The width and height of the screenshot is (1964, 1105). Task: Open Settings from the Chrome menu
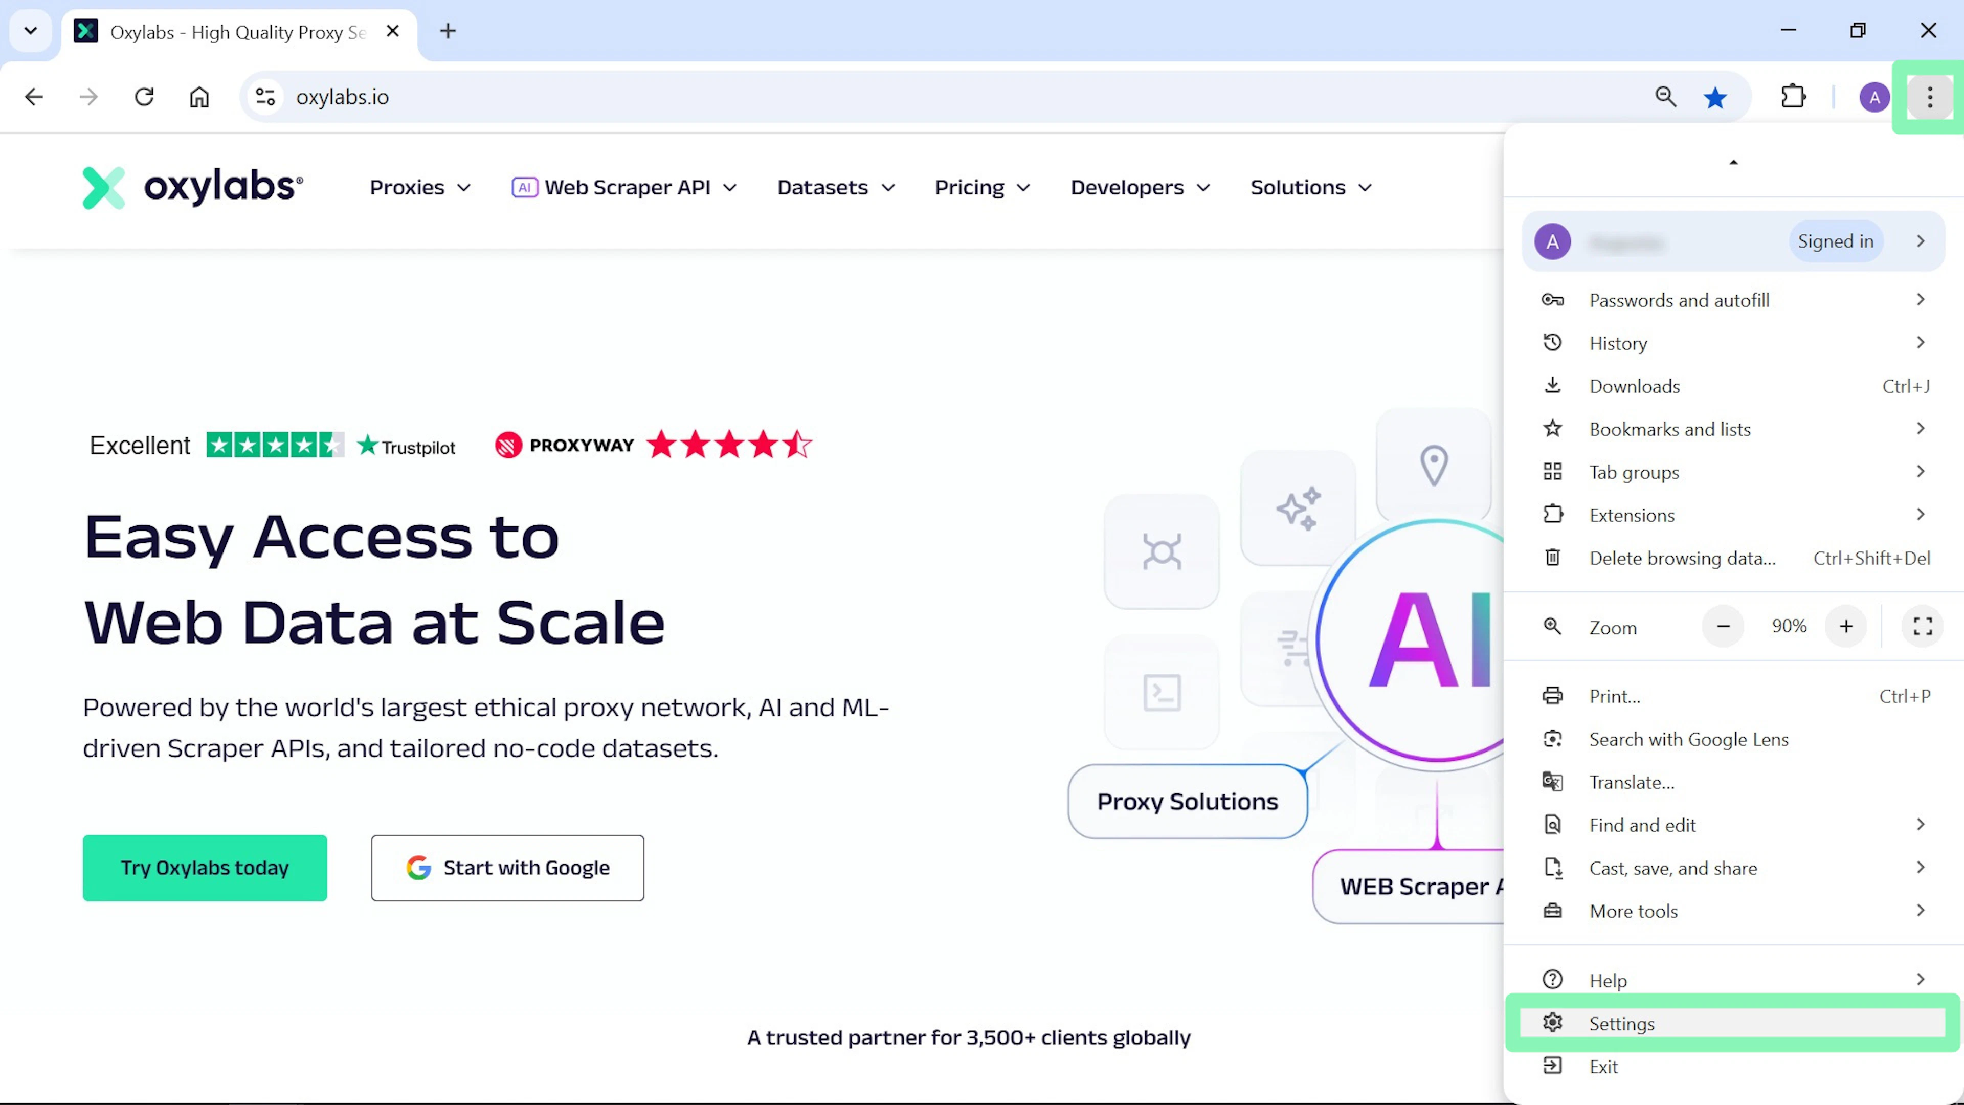[x=1733, y=1023]
